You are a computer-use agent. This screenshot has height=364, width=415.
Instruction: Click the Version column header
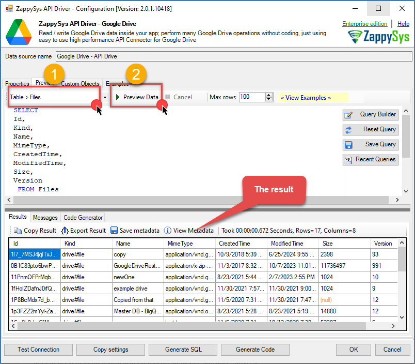tap(385, 244)
